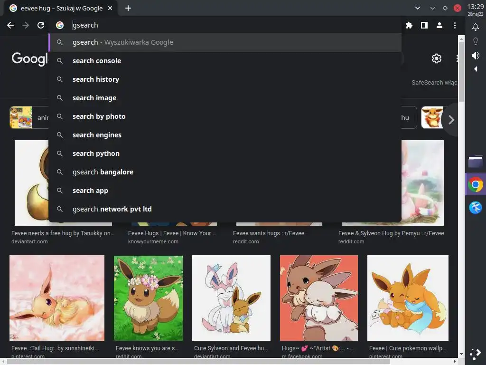This screenshot has height=365, width=486.
Task: Select 'search by photo' suggestion
Action: click(225, 116)
